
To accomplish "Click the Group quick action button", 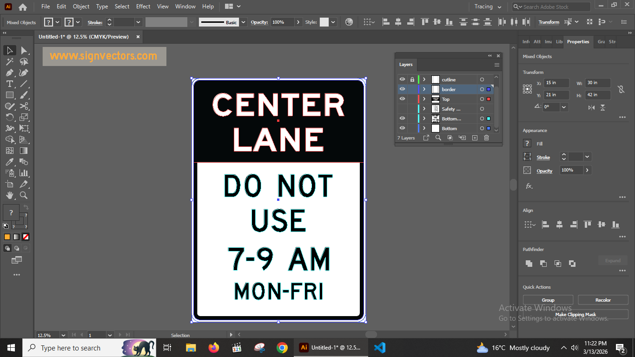I will coord(548,300).
